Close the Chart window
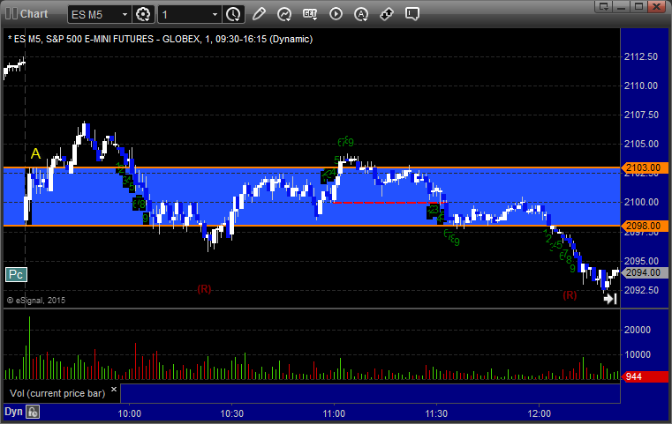 point(656,6)
